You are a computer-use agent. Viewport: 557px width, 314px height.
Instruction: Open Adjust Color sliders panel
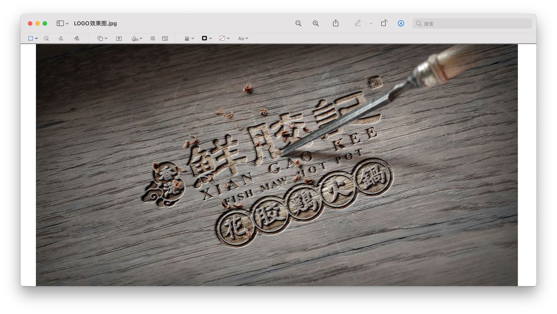click(x=153, y=38)
